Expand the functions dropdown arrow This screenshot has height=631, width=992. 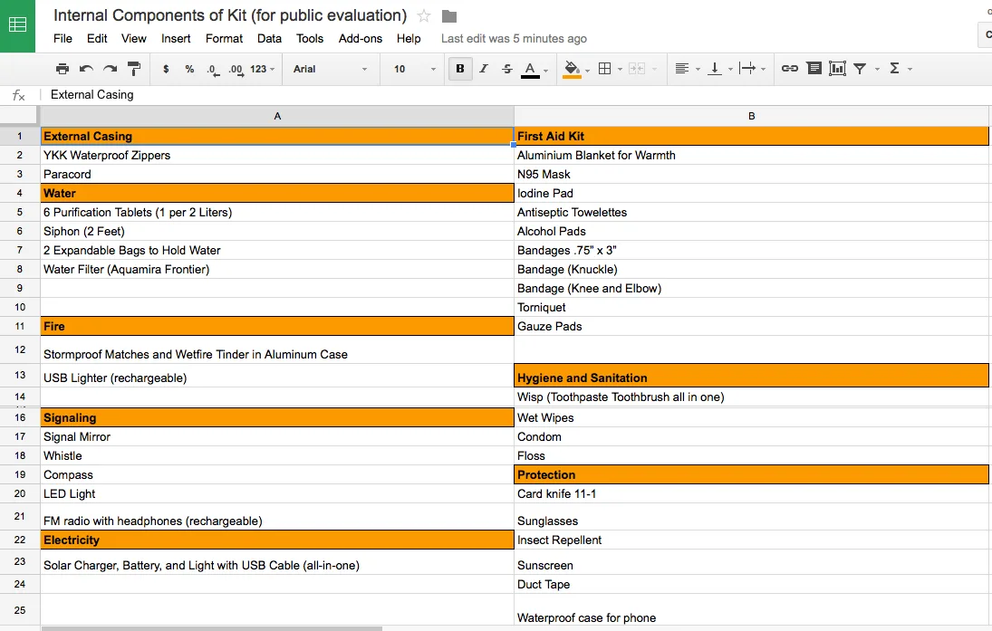point(910,69)
